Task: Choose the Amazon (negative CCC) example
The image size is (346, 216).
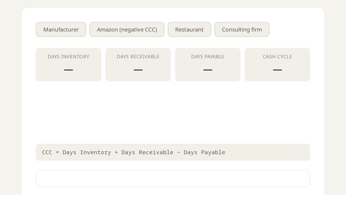Action: tap(127, 30)
